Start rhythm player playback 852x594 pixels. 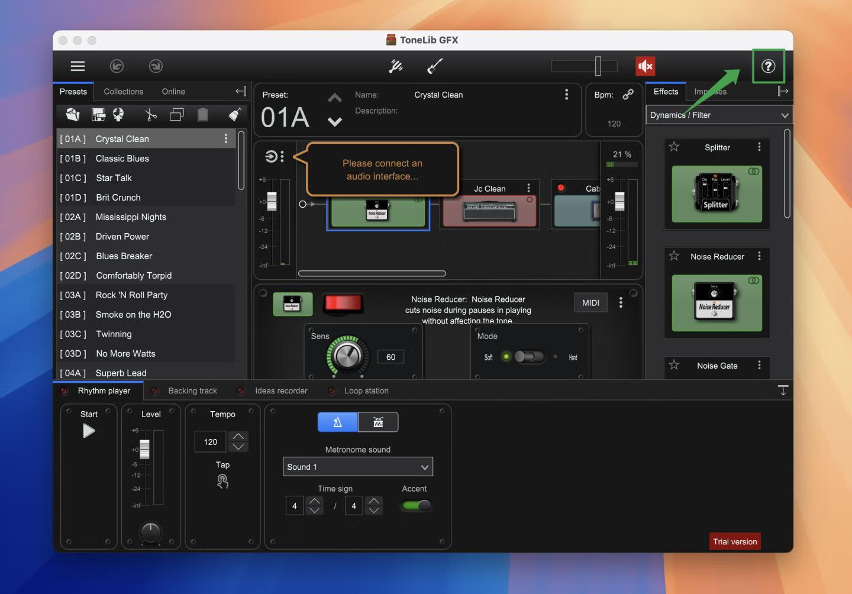88,431
